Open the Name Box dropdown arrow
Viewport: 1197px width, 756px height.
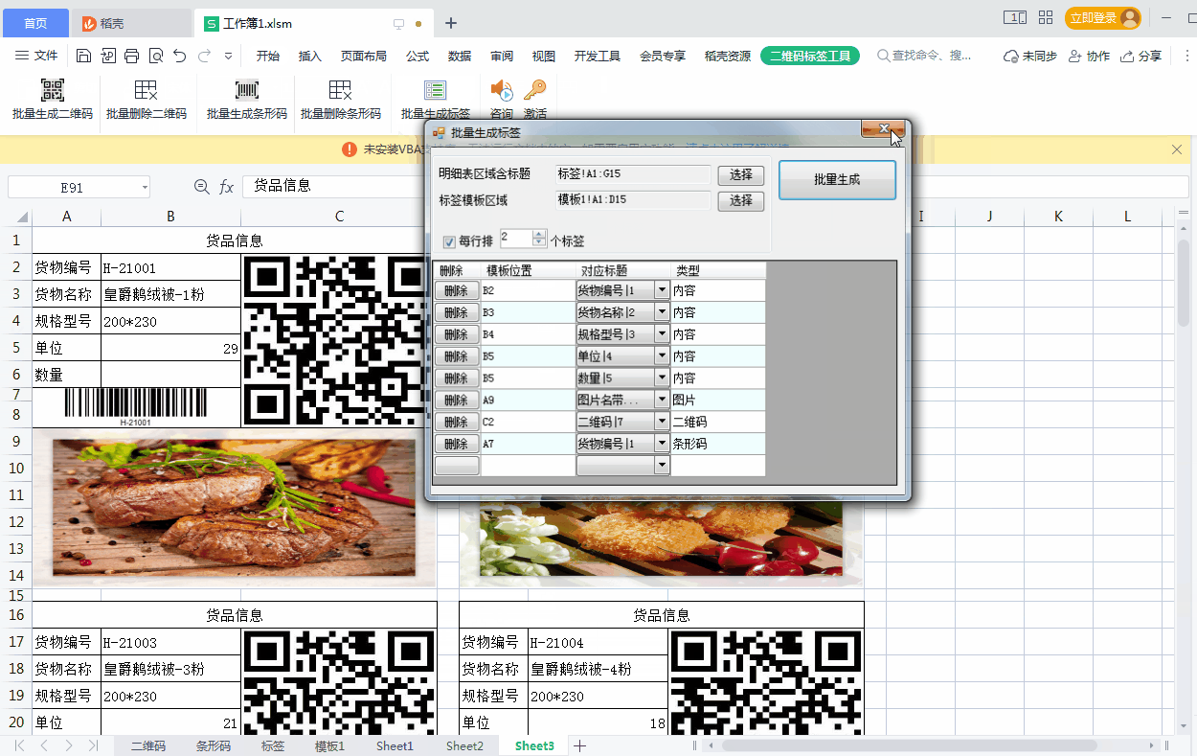tap(145, 188)
